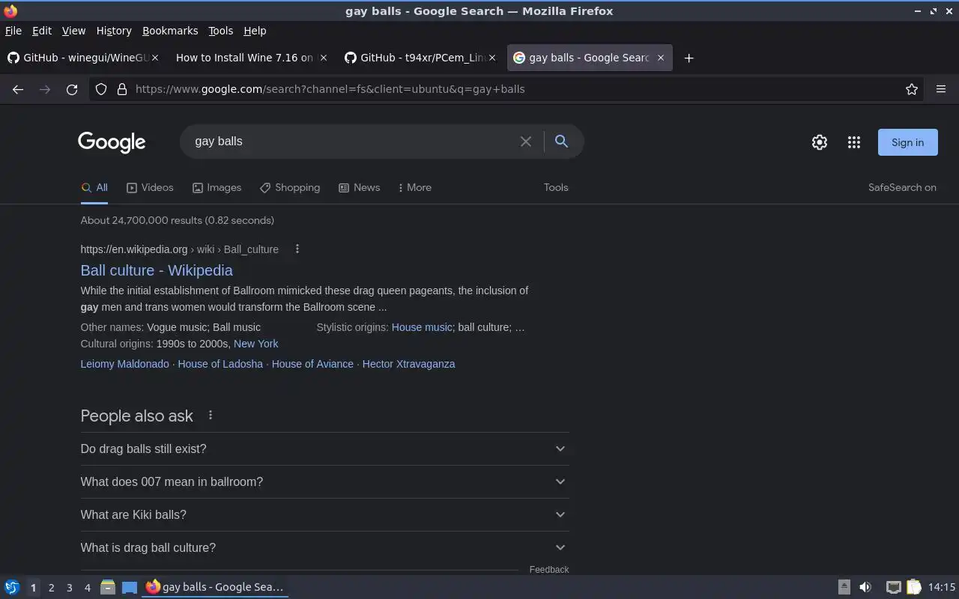Open the Help menu
Image resolution: width=959 pixels, height=599 pixels.
[255, 31]
